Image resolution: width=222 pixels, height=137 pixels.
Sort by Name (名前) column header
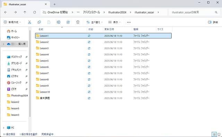[x=41, y=29]
